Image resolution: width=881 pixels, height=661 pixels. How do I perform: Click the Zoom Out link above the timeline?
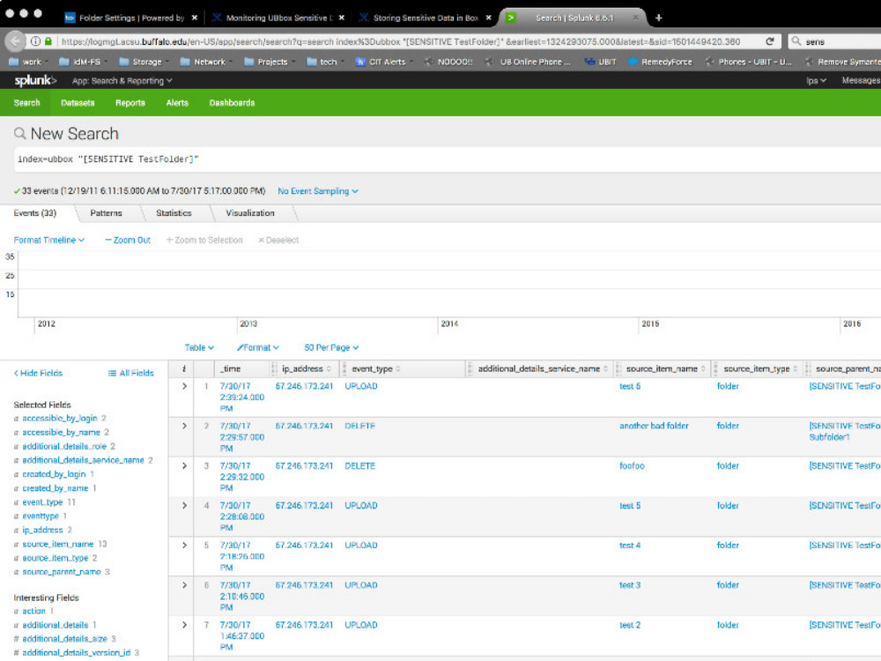click(x=127, y=240)
